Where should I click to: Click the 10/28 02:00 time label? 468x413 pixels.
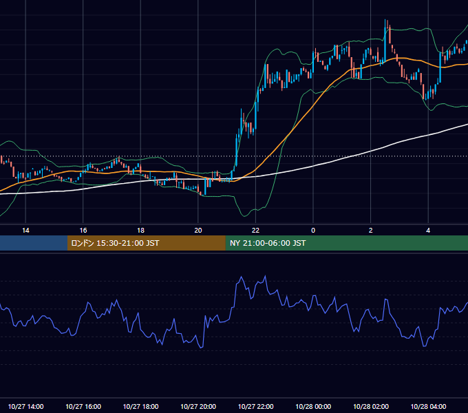[371, 406]
